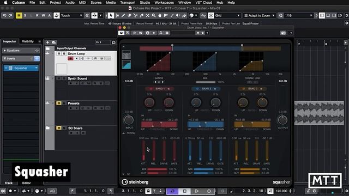Select the Zoom magnifier tool
349x196 pixels.
click(x=154, y=16)
